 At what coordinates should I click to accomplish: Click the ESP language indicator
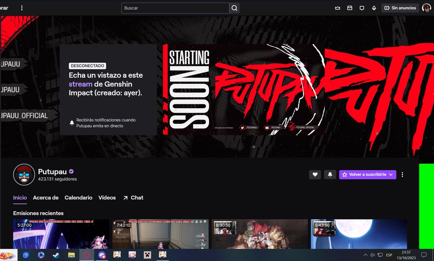click(x=389, y=255)
